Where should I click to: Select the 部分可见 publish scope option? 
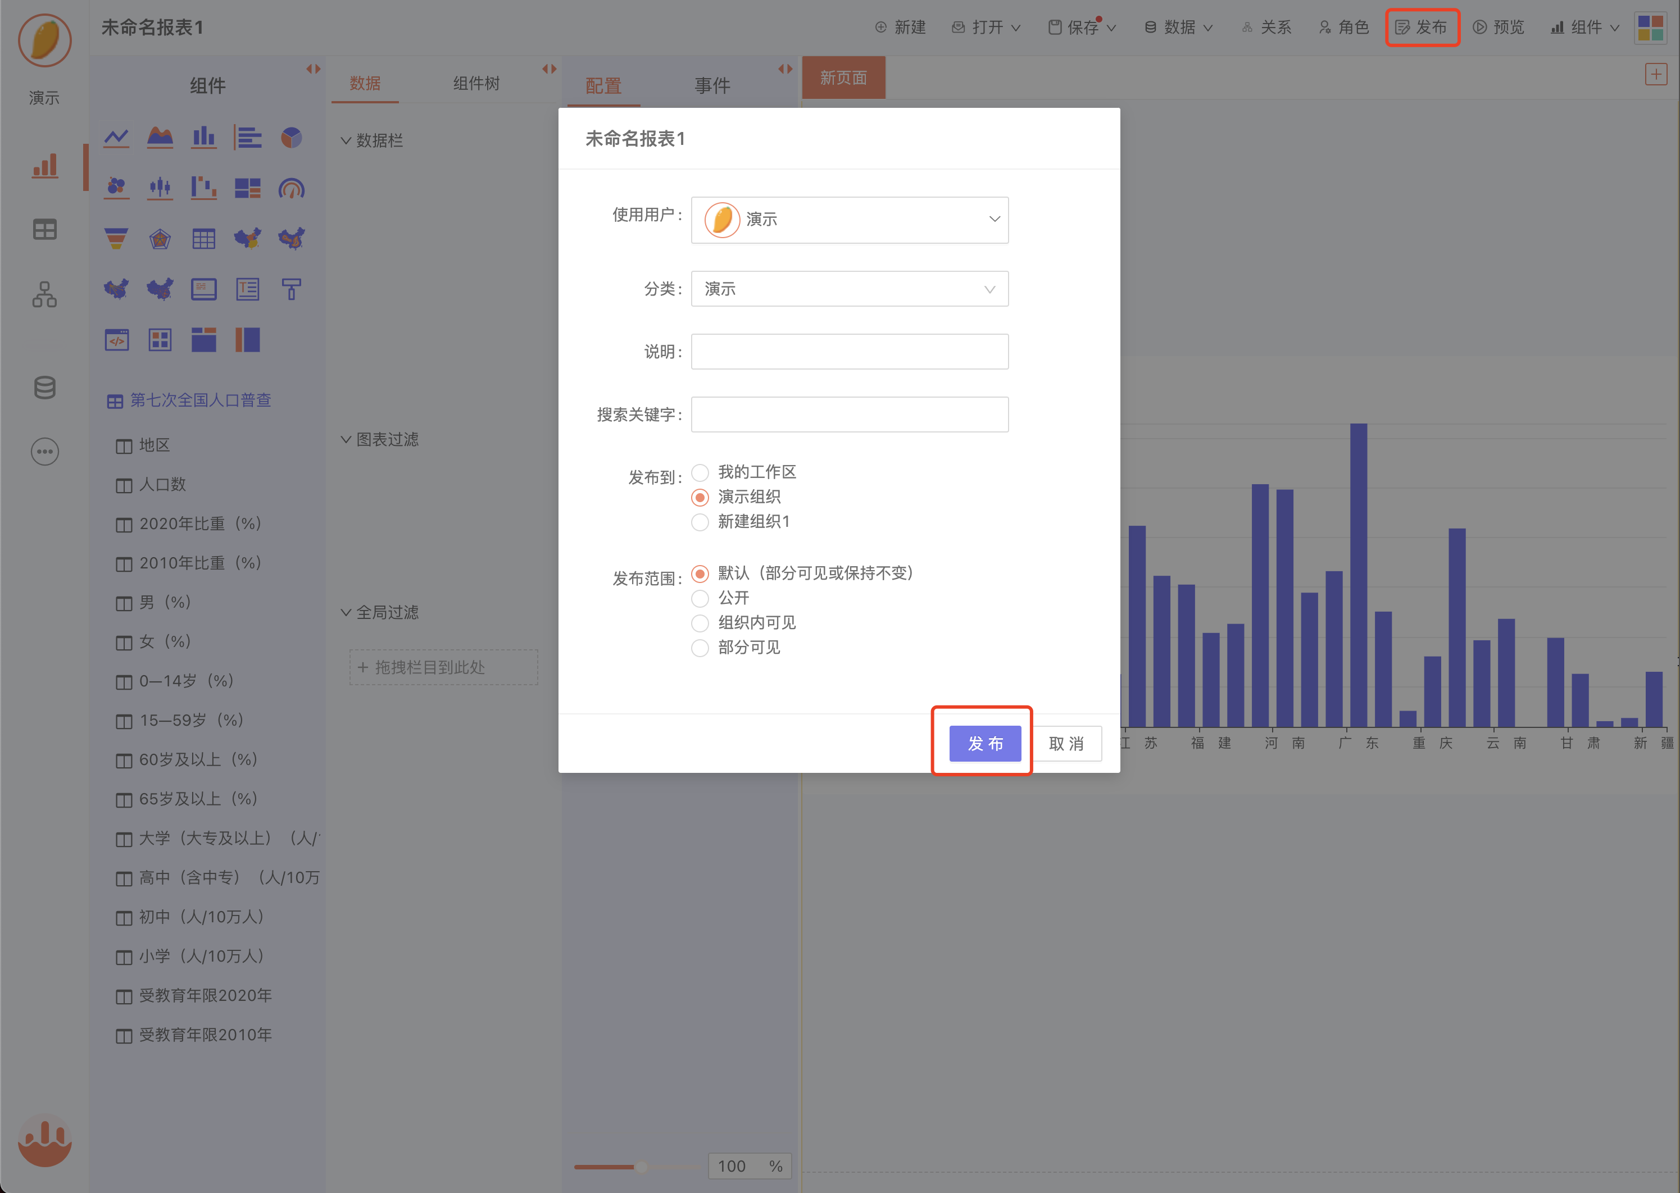(700, 649)
